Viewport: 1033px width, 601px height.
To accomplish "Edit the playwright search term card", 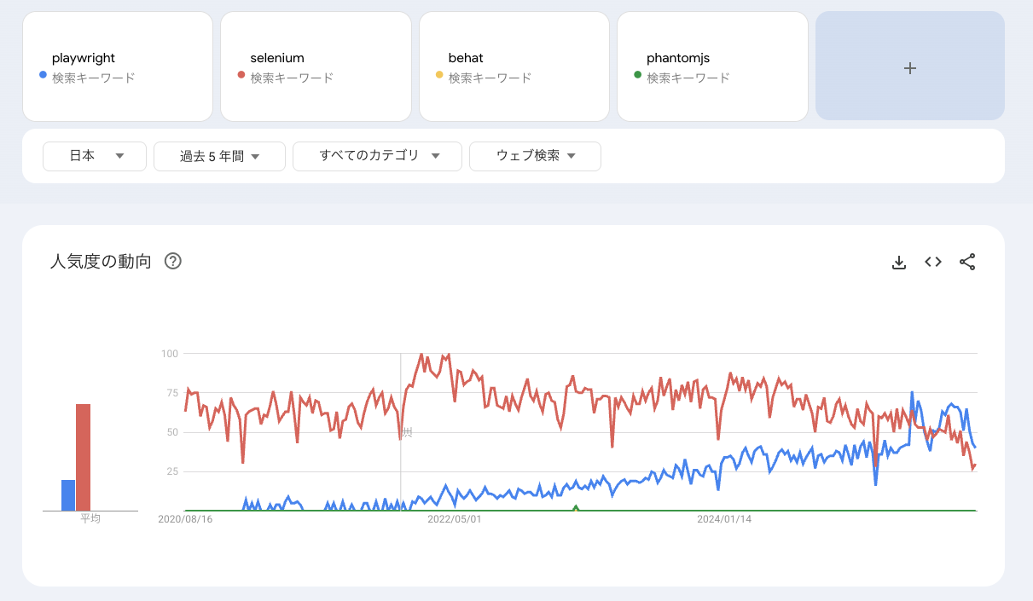I will click(118, 66).
